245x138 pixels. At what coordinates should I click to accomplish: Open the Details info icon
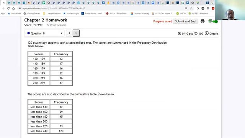(x=207, y=33)
